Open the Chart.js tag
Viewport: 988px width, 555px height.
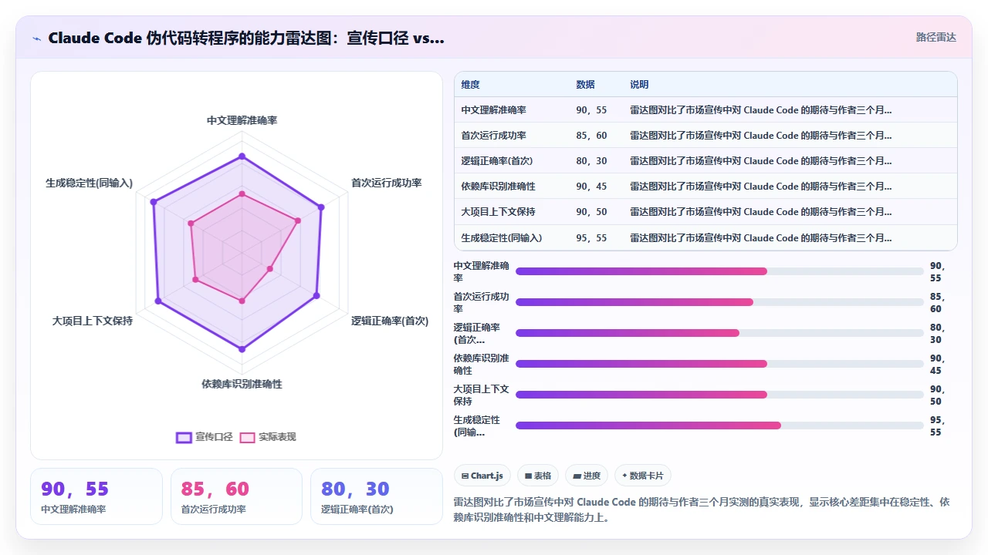click(x=482, y=476)
